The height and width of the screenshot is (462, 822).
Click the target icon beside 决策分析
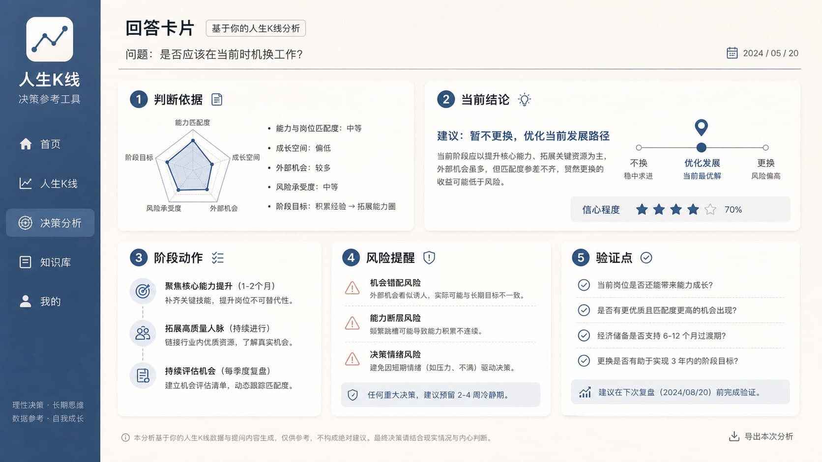coord(26,223)
